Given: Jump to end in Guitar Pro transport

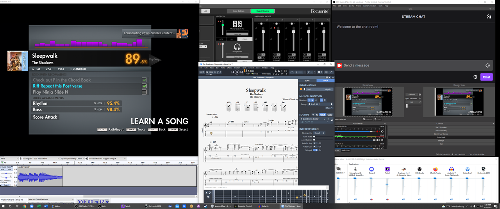Looking at the screenshot, I should [x=242, y=72].
